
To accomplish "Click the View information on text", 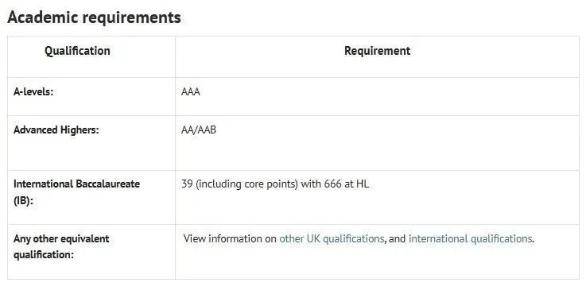I will [231, 238].
